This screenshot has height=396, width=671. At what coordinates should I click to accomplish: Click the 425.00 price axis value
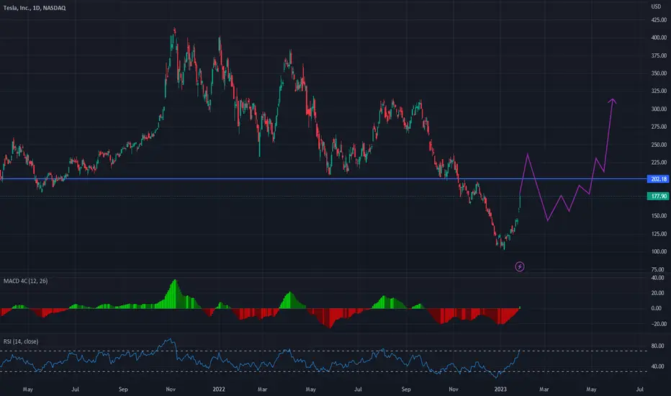659,19
